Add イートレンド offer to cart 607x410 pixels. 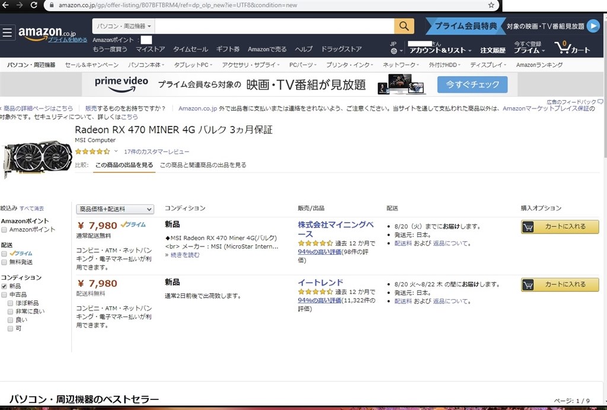560,284
